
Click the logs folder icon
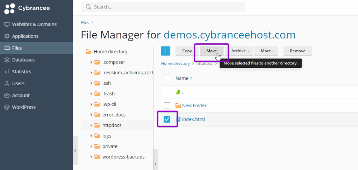97,136
